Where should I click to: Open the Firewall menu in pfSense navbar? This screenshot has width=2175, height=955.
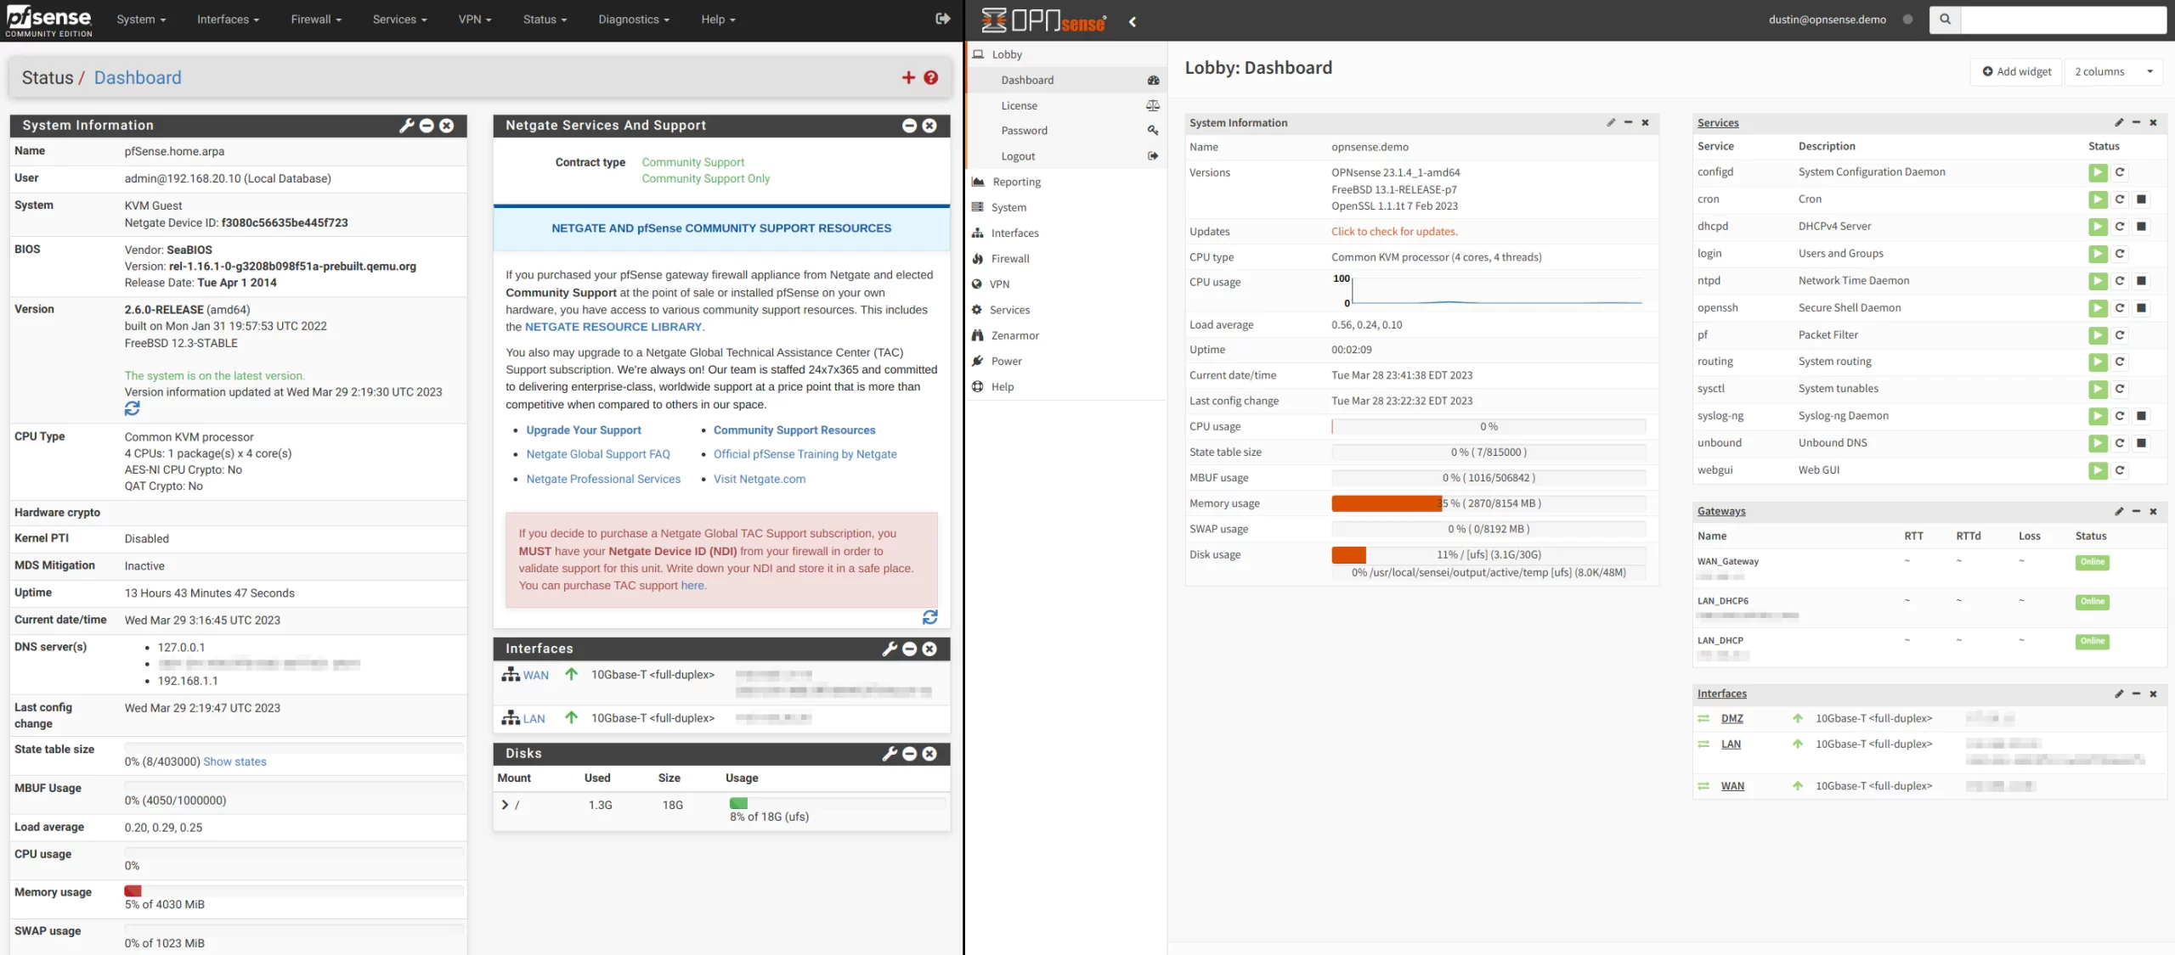point(315,20)
